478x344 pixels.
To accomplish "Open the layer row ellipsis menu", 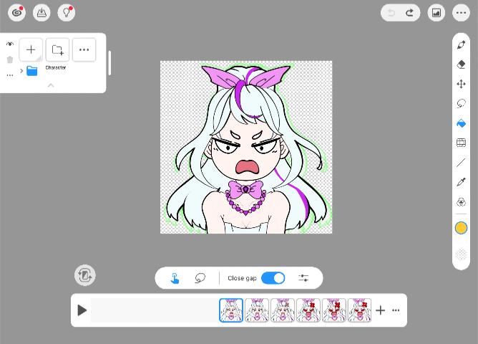I will (10, 75).
